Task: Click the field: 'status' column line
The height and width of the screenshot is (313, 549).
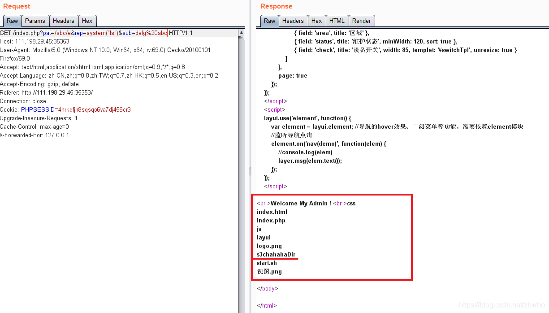Action: [x=376, y=41]
